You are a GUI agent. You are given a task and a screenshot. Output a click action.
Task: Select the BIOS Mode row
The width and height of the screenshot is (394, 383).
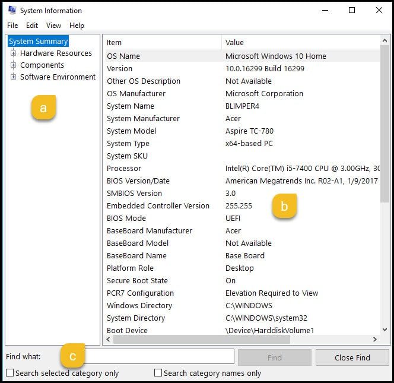point(242,219)
